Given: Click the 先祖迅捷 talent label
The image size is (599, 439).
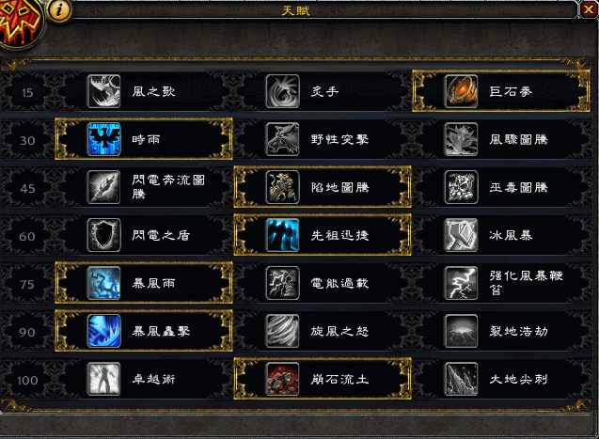Looking at the screenshot, I should (x=340, y=235).
